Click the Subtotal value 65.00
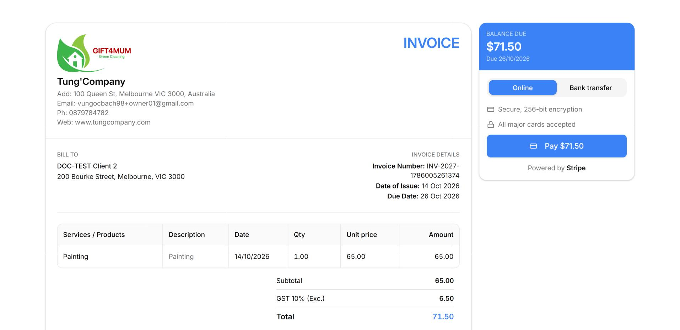This screenshot has width=680, height=330. click(444, 281)
